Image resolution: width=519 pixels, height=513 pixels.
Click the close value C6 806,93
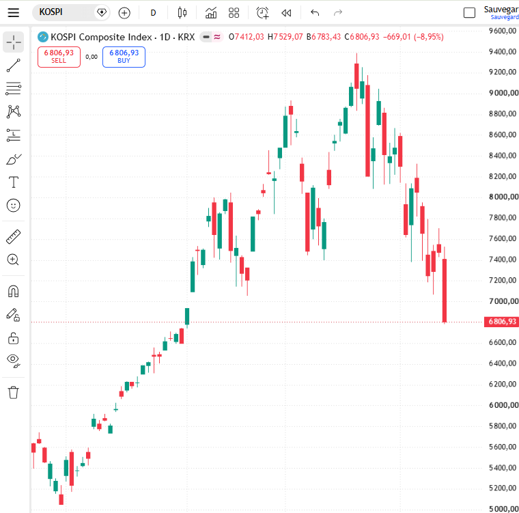(x=362, y=37)
